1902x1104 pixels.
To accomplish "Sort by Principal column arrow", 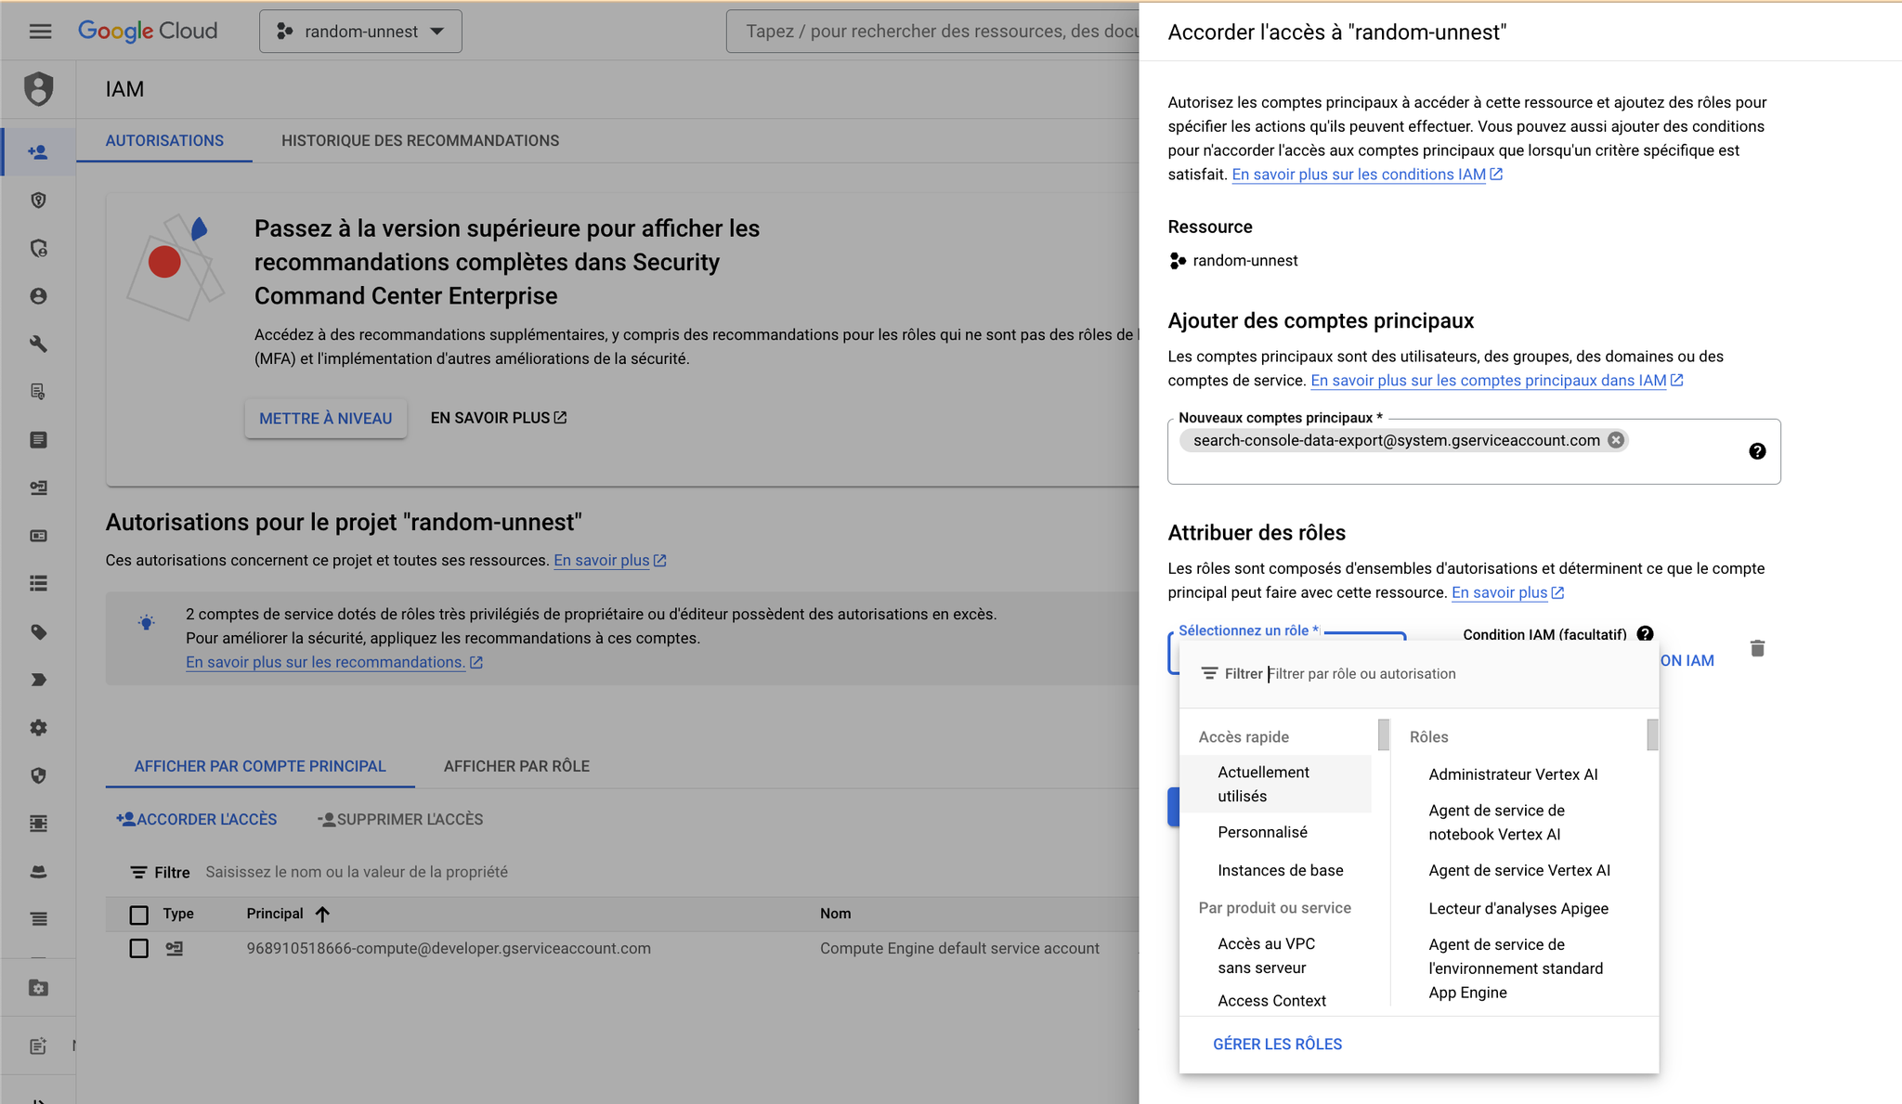I will point(322,914).
